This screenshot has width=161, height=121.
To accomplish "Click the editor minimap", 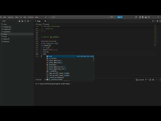I will coord(155,35).
